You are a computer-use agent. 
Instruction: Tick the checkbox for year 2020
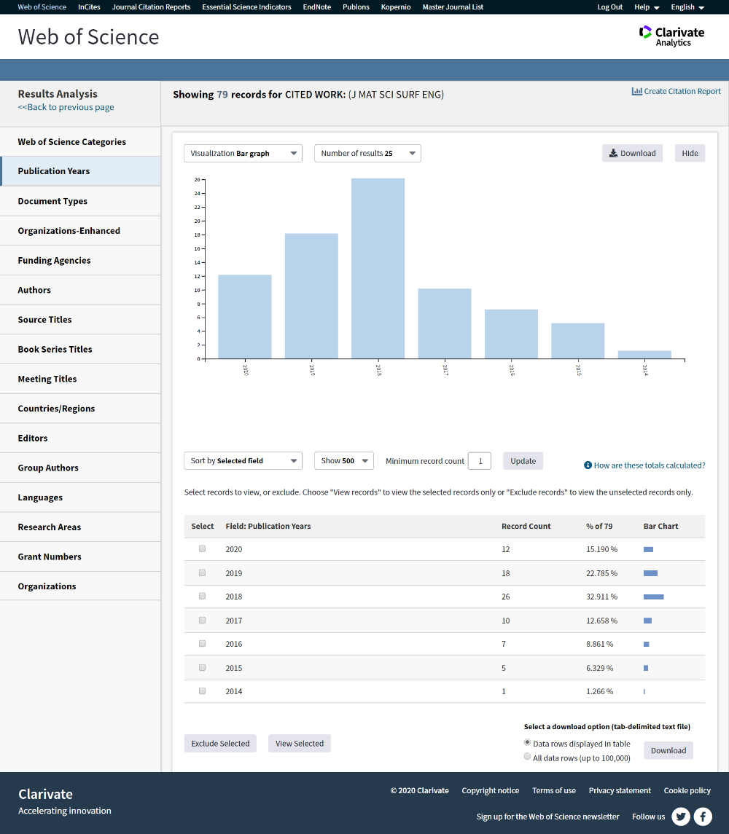203,548
